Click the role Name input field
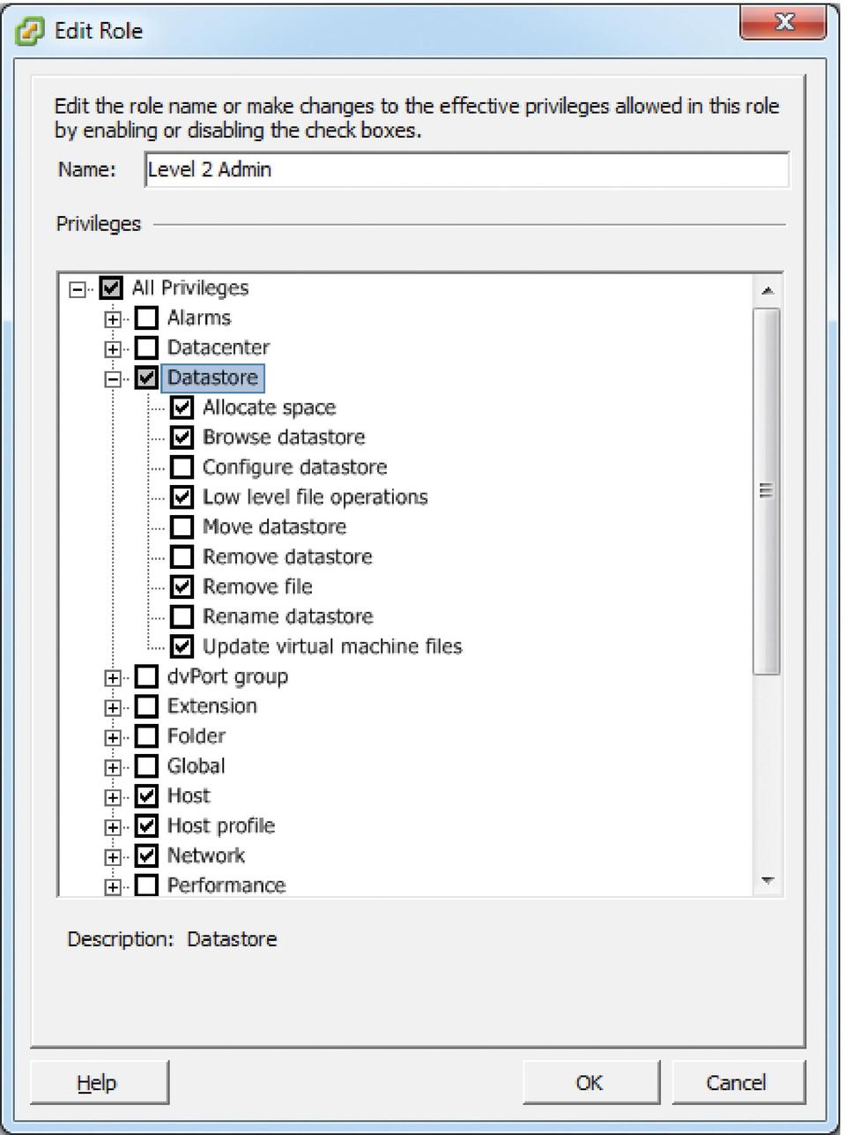The width and height of the screenshot is (846, 1135). pyautogui.click(x=466, y=169)
